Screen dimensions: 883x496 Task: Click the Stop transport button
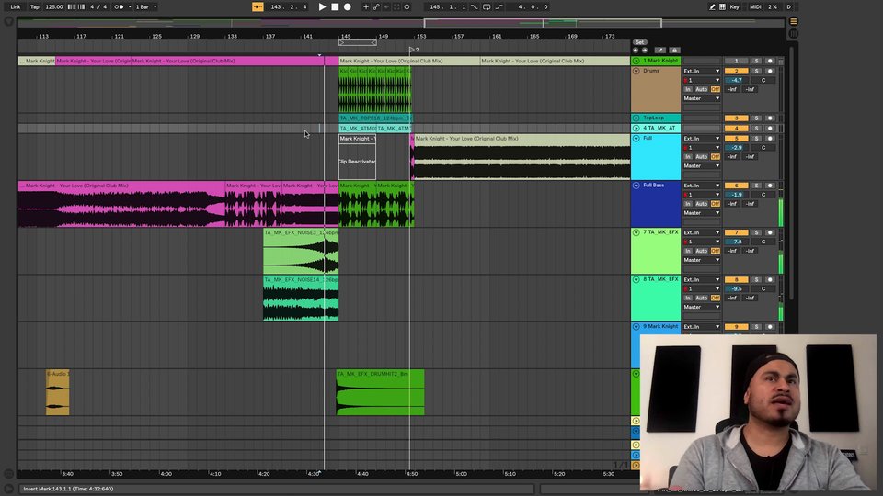pyautogui.click(x=335, y=6)
